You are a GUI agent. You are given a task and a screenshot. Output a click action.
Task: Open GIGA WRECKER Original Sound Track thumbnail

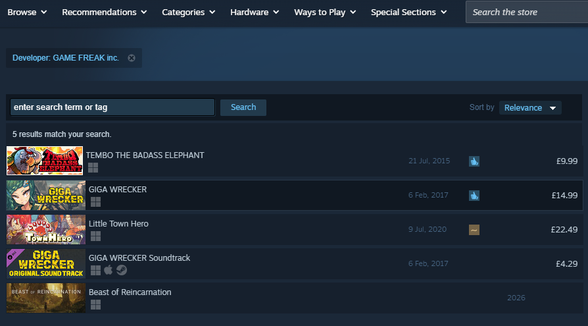point(46,263)
